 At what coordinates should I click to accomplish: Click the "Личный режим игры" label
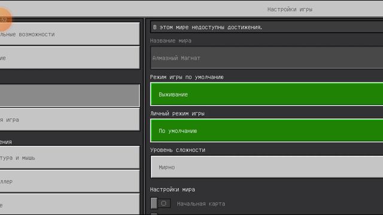point(177,113)
